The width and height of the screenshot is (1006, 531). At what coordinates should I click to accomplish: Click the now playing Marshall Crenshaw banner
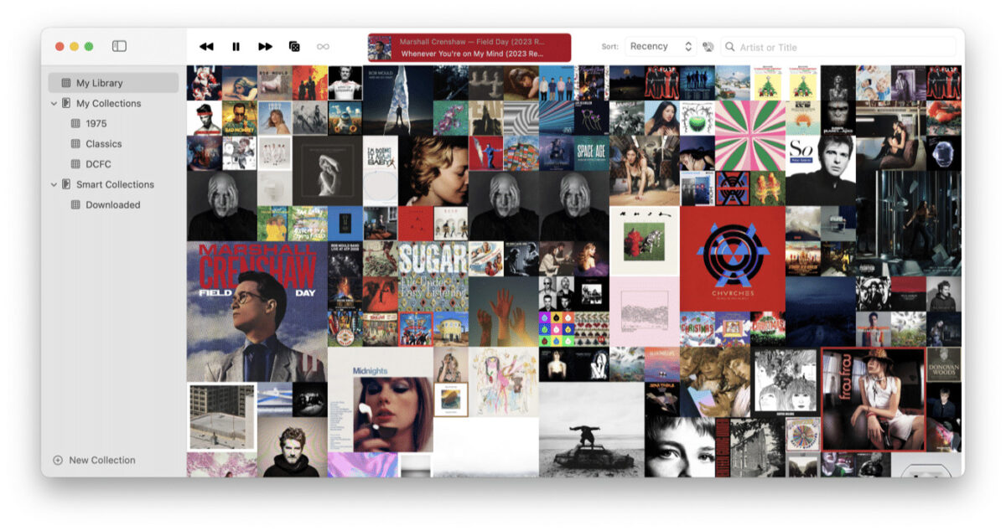point(469,48)
